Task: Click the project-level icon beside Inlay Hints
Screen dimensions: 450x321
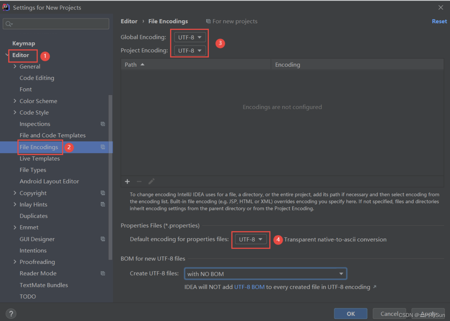Action: pyautogui.click(x=103, y=204)
